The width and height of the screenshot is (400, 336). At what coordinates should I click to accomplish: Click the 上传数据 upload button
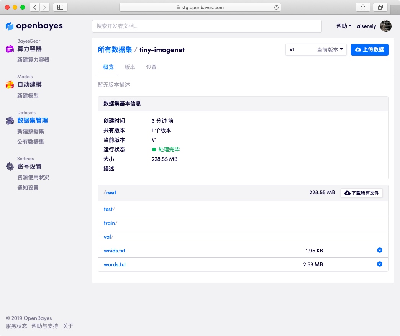click(370, 49)
